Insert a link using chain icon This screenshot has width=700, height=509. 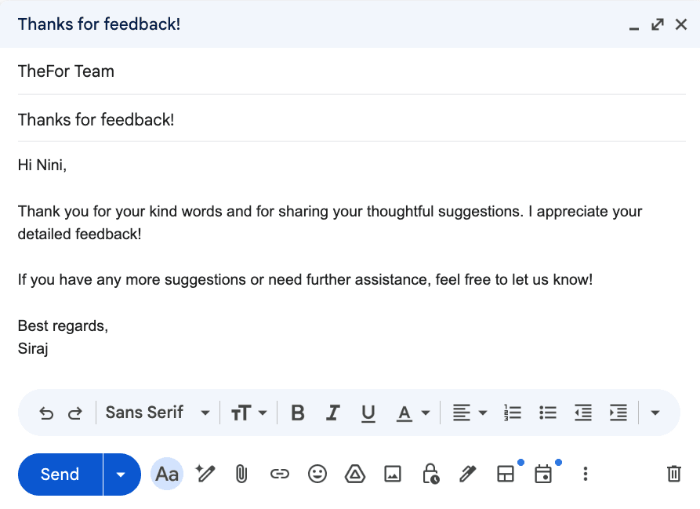click(x=279, y=474)
